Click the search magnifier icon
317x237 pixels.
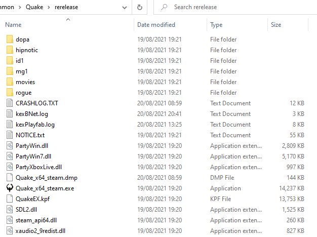(164, 8)
